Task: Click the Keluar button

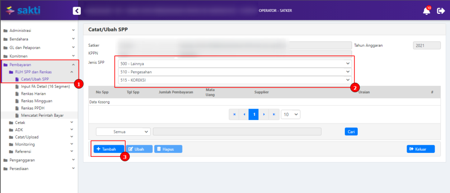Action: click(420, 149)
